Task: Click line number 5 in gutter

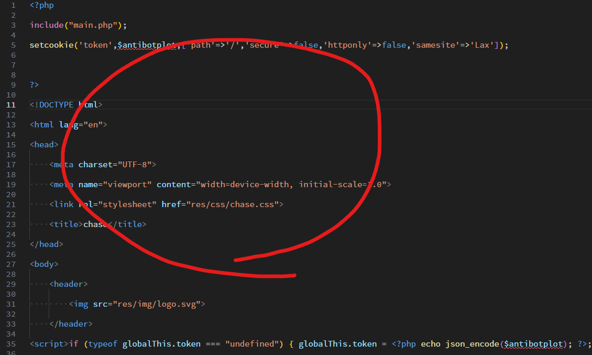Action: click(x=13, y=45)
